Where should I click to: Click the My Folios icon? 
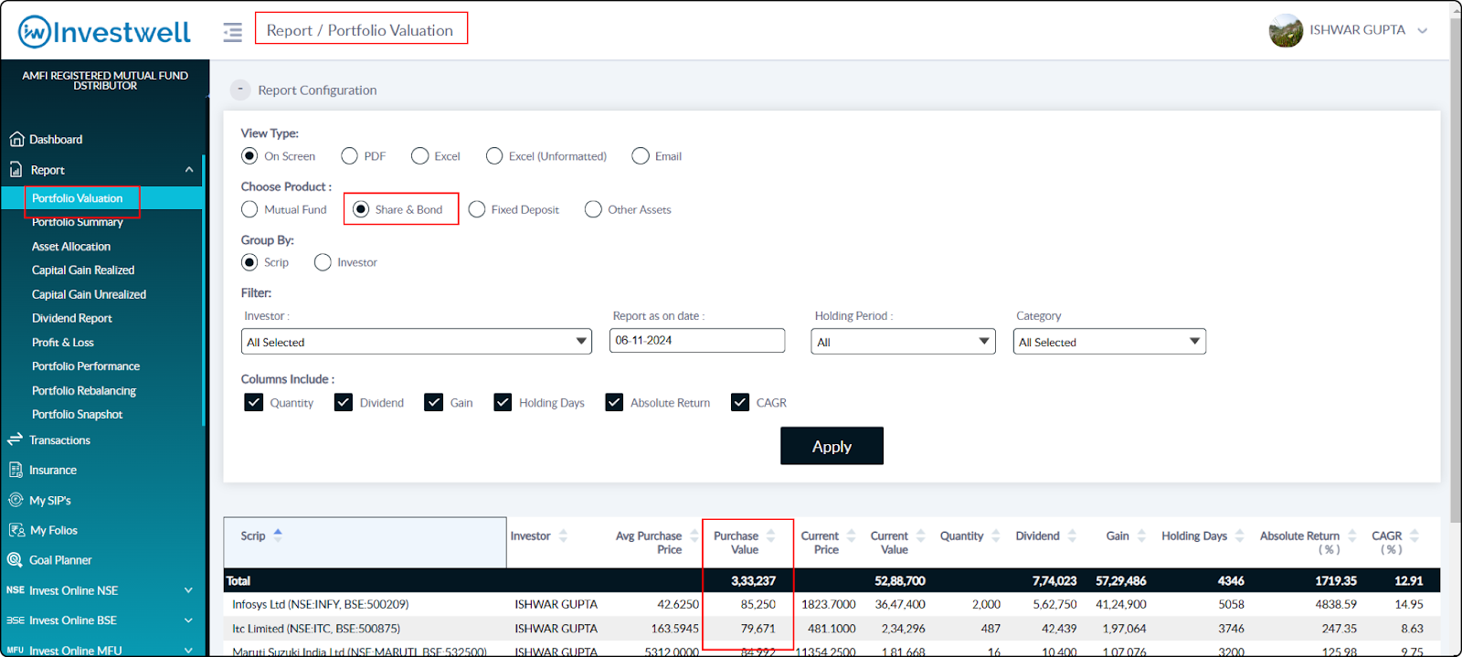coord(16,530)
